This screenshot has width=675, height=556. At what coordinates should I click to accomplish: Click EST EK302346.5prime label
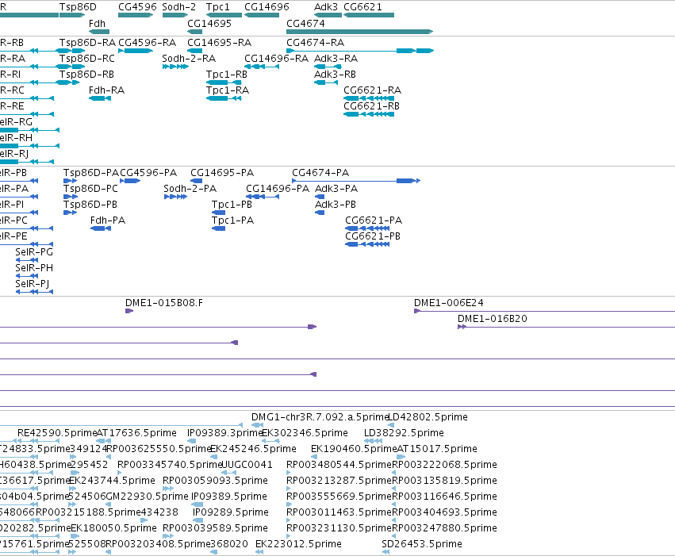click(305, 433)
